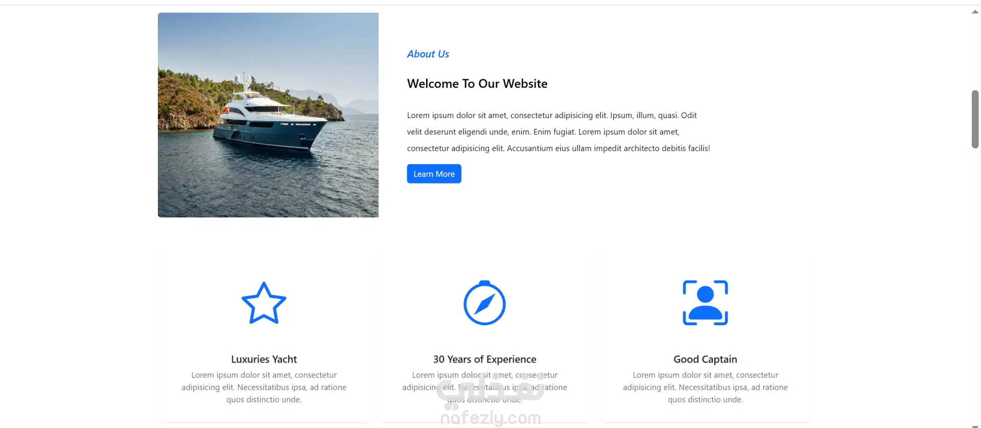Select the Good Captain card title
Viewport: 981px width, 428px height.
coord(705,359)
